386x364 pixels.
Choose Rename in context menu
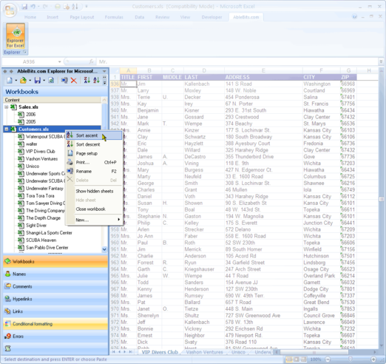(x=94, y=171)
